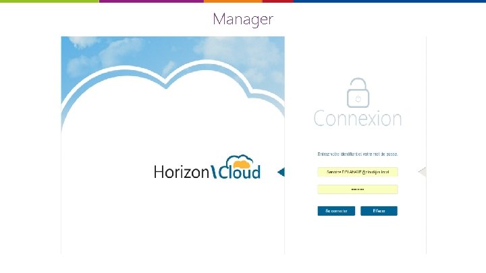The image size is (486, 273).
Task: Click the "Connexion" heading text
Action: [x=358, y=118]
